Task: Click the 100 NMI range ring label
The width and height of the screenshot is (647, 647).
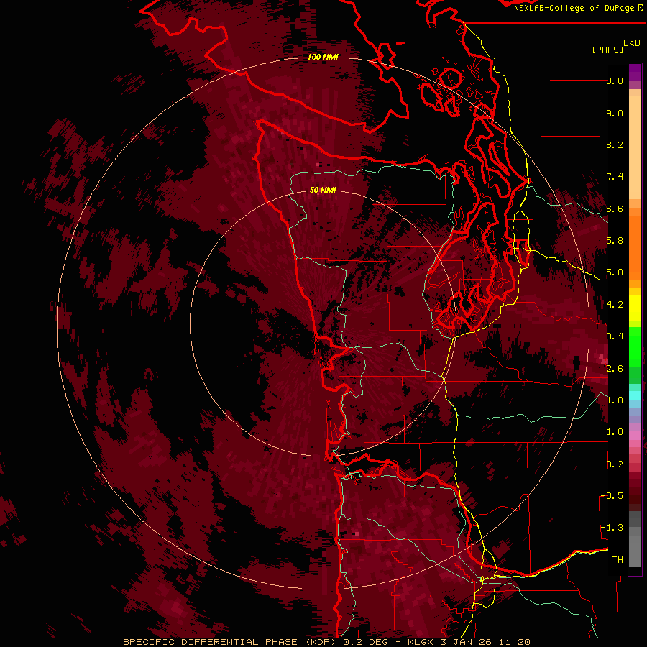Action: tap(323, 57)
